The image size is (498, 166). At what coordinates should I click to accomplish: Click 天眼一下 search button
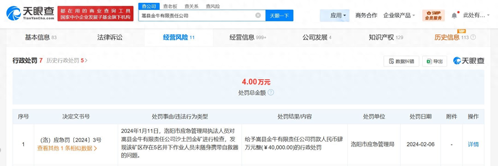tap(279, 16)
